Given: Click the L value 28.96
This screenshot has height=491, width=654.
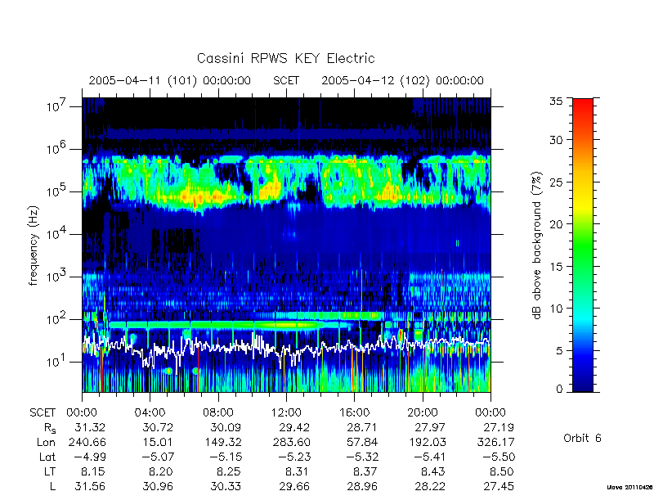Looking at the screenshot, I should pyautogui.click(x=362, y=486).
